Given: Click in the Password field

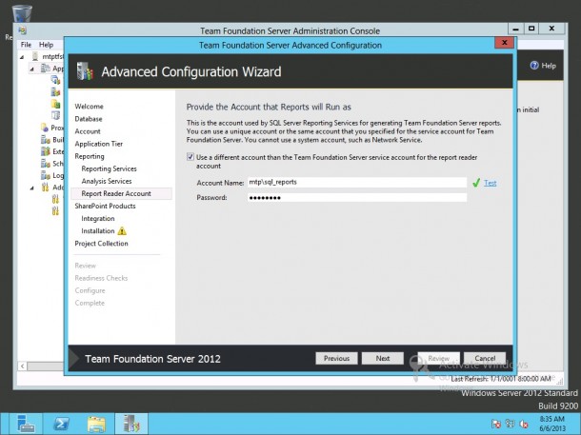Looking at the screenshot, I should [x=357, y=197].
